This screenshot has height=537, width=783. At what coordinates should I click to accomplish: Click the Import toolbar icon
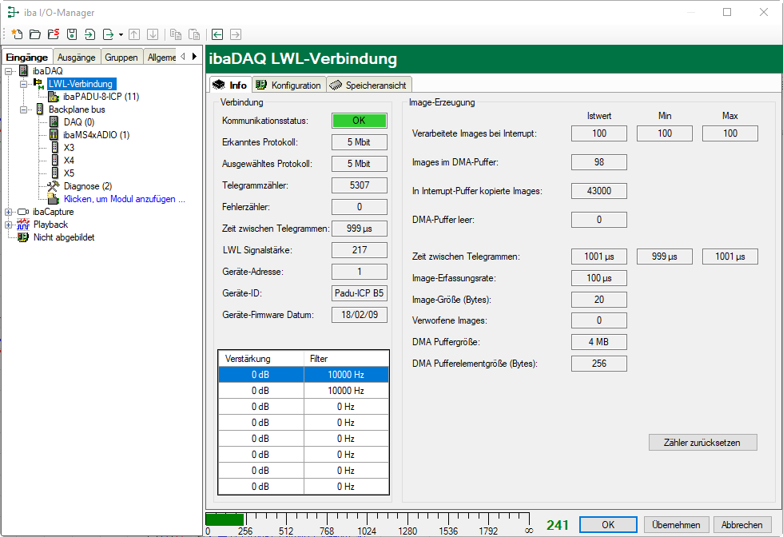(89, 34)
